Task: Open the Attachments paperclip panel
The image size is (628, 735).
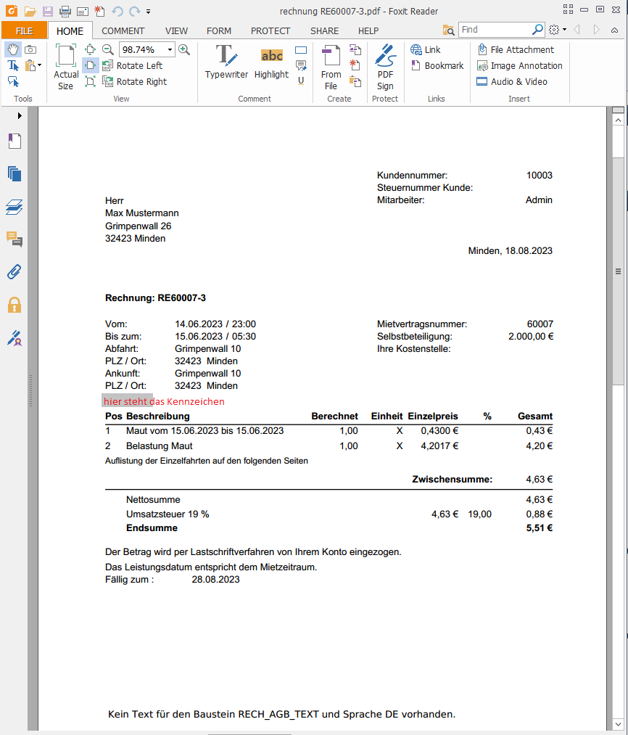Action: 15,272
